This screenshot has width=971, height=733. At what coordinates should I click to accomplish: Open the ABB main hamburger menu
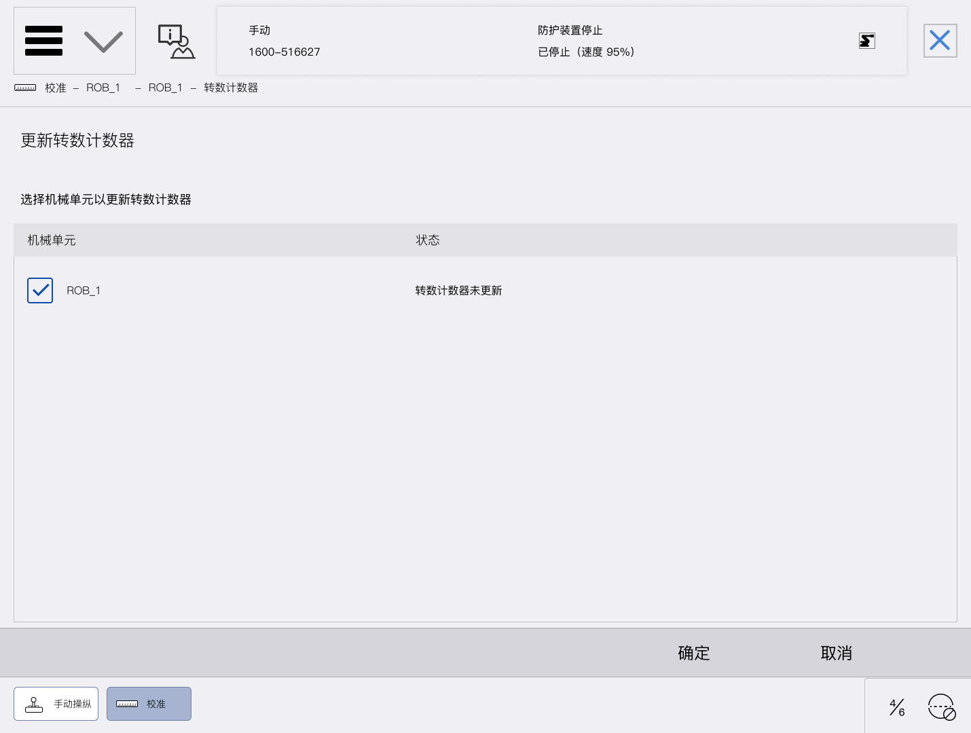pyautogui.click(x=43, y=41)
